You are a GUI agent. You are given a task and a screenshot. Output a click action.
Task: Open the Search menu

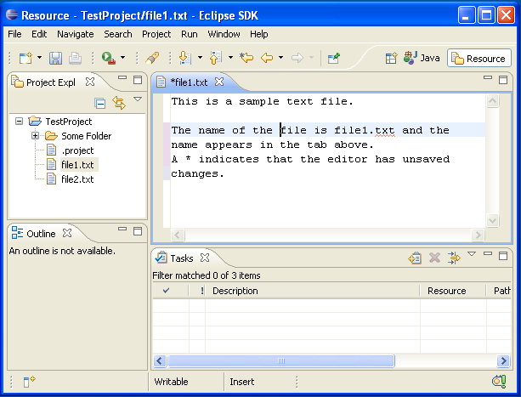pyautogui.click(x=118, y=34)
